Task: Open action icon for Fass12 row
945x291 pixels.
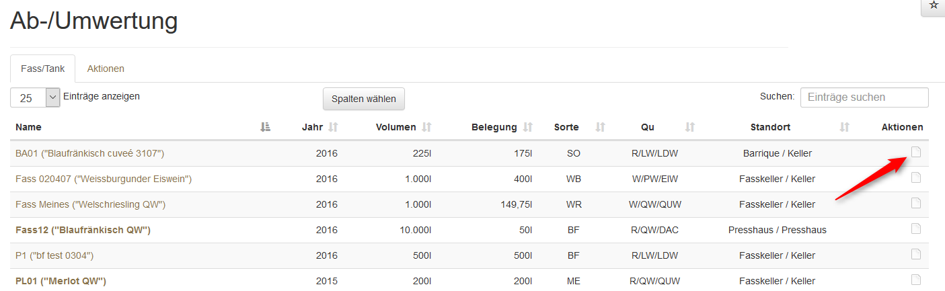Action: pos(915,229)
